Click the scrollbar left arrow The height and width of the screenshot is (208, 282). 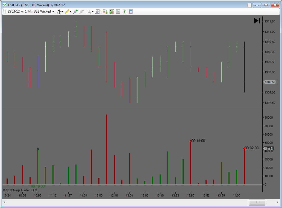[4, 203]
